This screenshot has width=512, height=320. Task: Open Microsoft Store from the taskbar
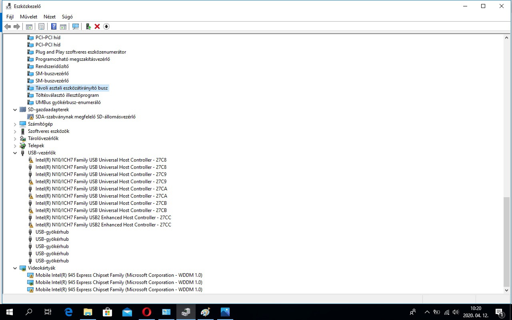[108, 312]
